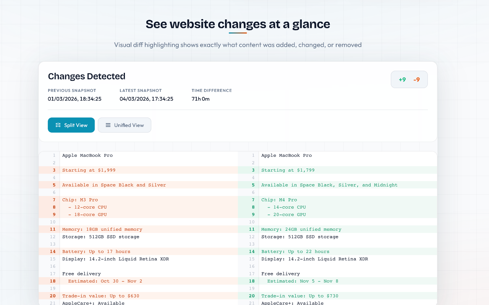Click the 71h 0m time difference value

pos(200,98)
